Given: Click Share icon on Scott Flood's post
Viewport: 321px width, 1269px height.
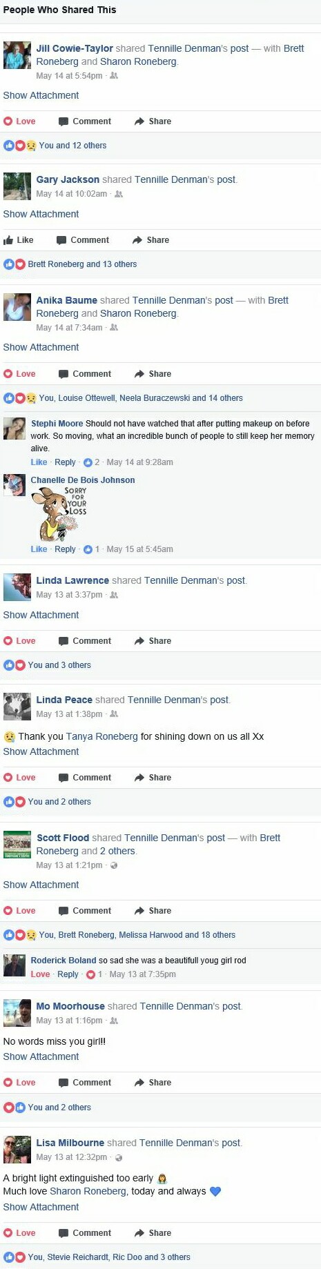Looking at the screenshot, I should (x=139, y=911).
